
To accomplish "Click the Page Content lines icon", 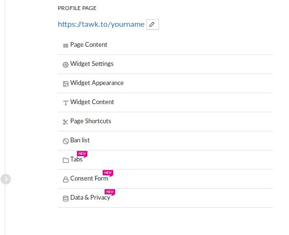I will tap(65, 45).
